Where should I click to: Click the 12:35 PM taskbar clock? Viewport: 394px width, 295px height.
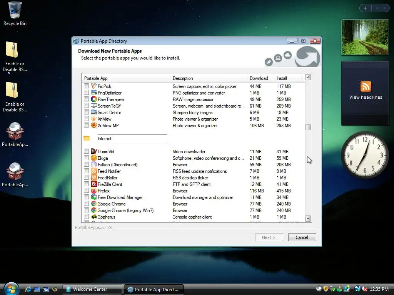[379, 289]
